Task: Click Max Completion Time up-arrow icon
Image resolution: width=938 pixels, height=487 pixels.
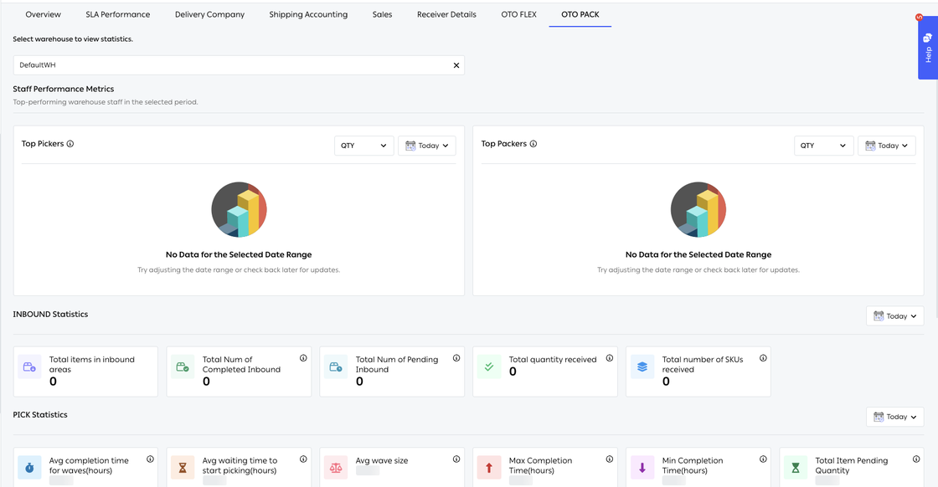Action: click(x=489, y=468)
